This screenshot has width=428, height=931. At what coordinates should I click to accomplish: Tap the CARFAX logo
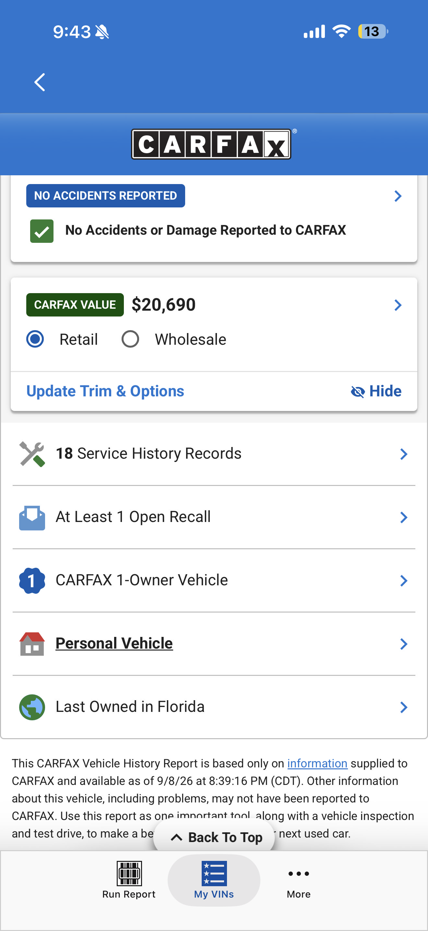(x=211, y=144)
